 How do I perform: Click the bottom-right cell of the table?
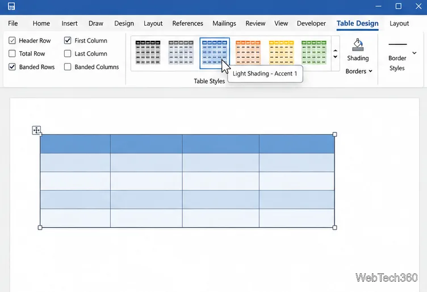[296, 218]
